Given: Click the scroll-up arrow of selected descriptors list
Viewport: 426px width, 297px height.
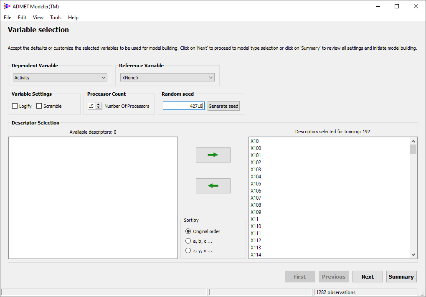Looking at the screenshot, I should pos(413,141).
